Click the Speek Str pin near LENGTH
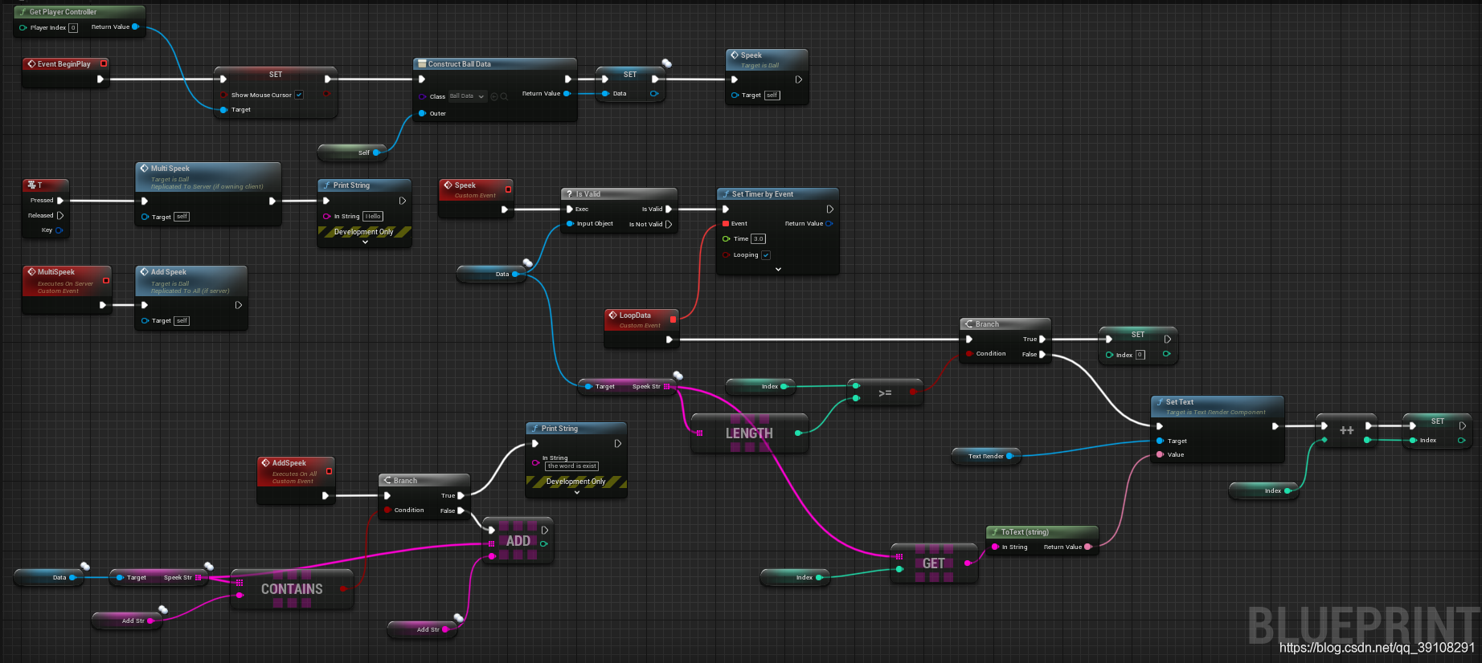 [667, 386]
